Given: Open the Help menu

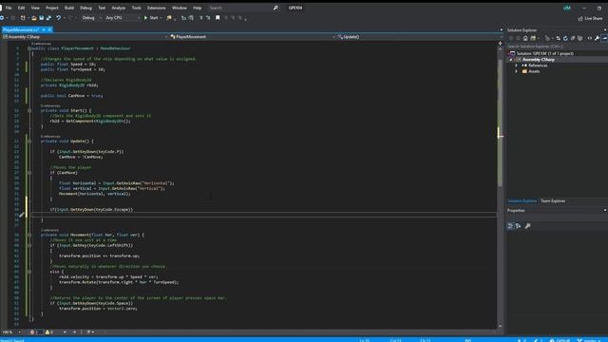Looking at the screenshot, I should point(198,8).
